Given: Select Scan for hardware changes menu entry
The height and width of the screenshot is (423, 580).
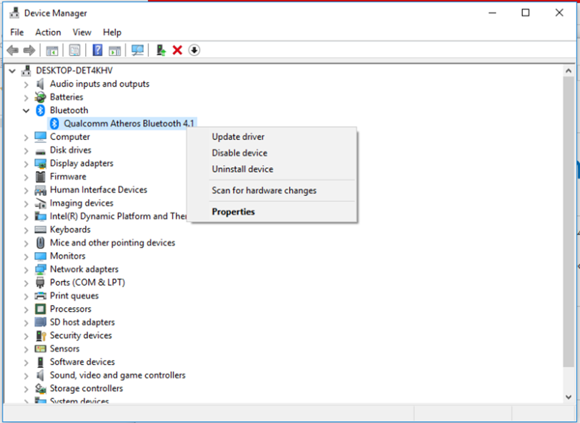Looking at the screenshot, I should tap(272, 190).
